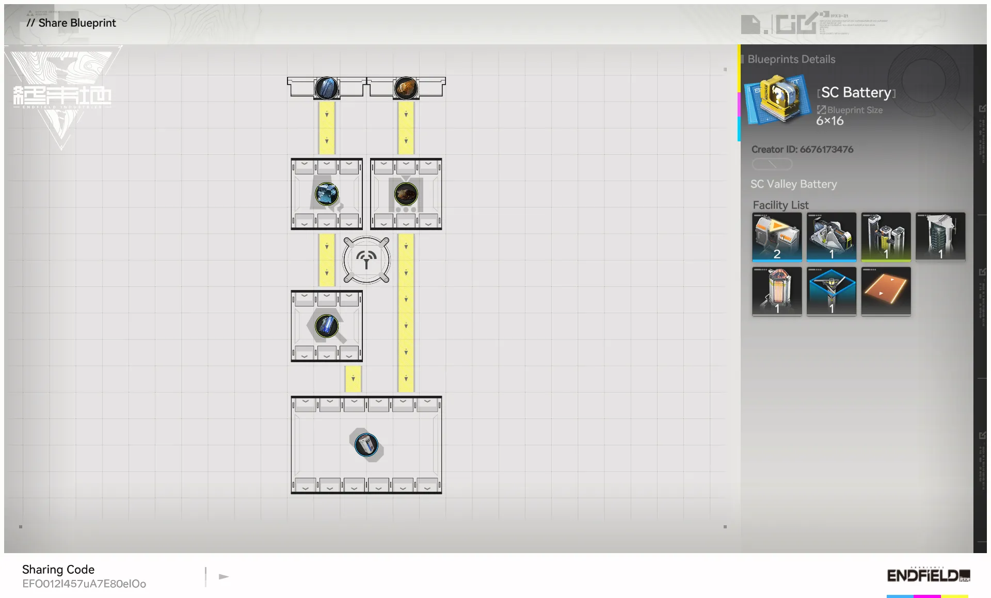
Task: Click the Blueprint Size resize icon
Action: pyautogui.click(x=821, y=110)
